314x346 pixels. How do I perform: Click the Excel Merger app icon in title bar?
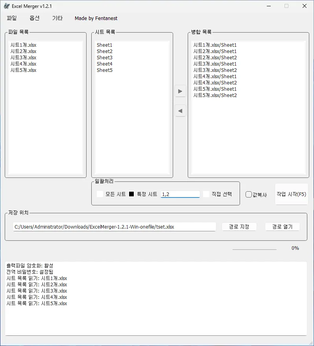(x=7, y=6)
